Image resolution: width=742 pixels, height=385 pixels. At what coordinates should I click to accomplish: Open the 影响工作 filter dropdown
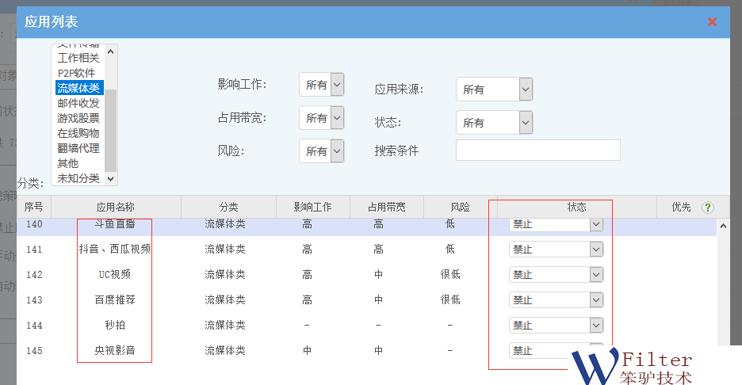click(321, 85)
